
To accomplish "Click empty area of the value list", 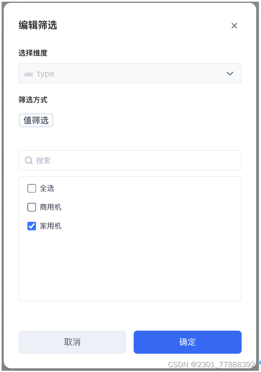I will click(130, 269).
